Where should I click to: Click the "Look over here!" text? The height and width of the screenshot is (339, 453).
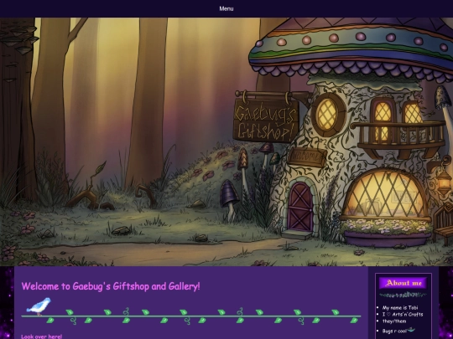pos(42,336)
